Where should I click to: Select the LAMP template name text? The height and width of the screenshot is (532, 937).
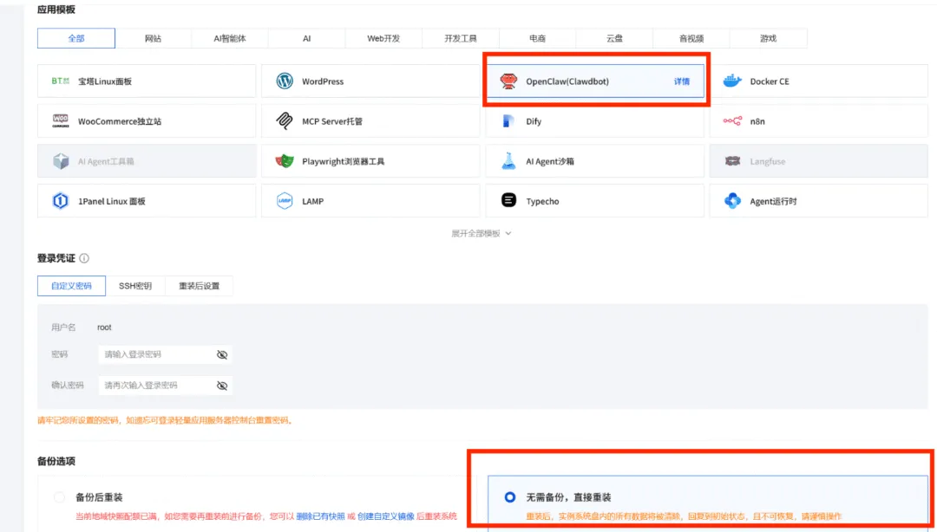(x=312, y=201)
